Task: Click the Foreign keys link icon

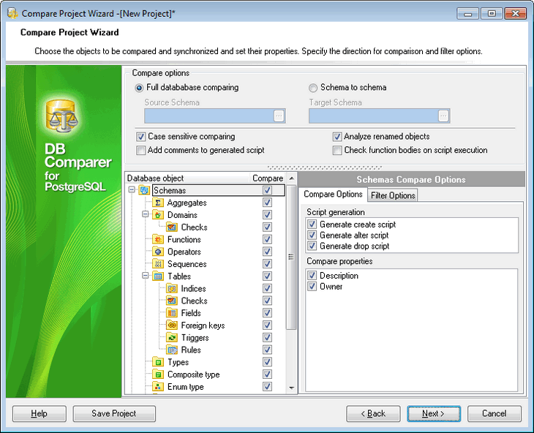Action: [172, 325]
